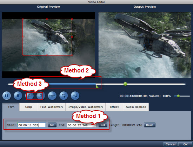
Task: Click the top-left crop handle in Original Preview
Action: click(23, 19)
